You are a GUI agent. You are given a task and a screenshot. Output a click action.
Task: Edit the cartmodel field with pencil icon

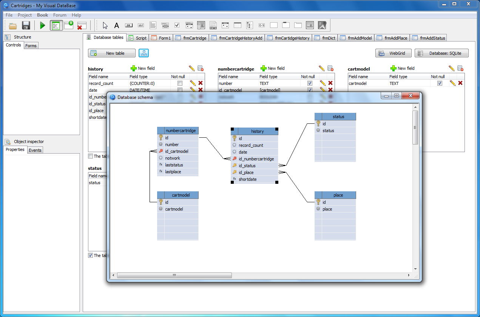pyautogui.click(x=452, y=83)
